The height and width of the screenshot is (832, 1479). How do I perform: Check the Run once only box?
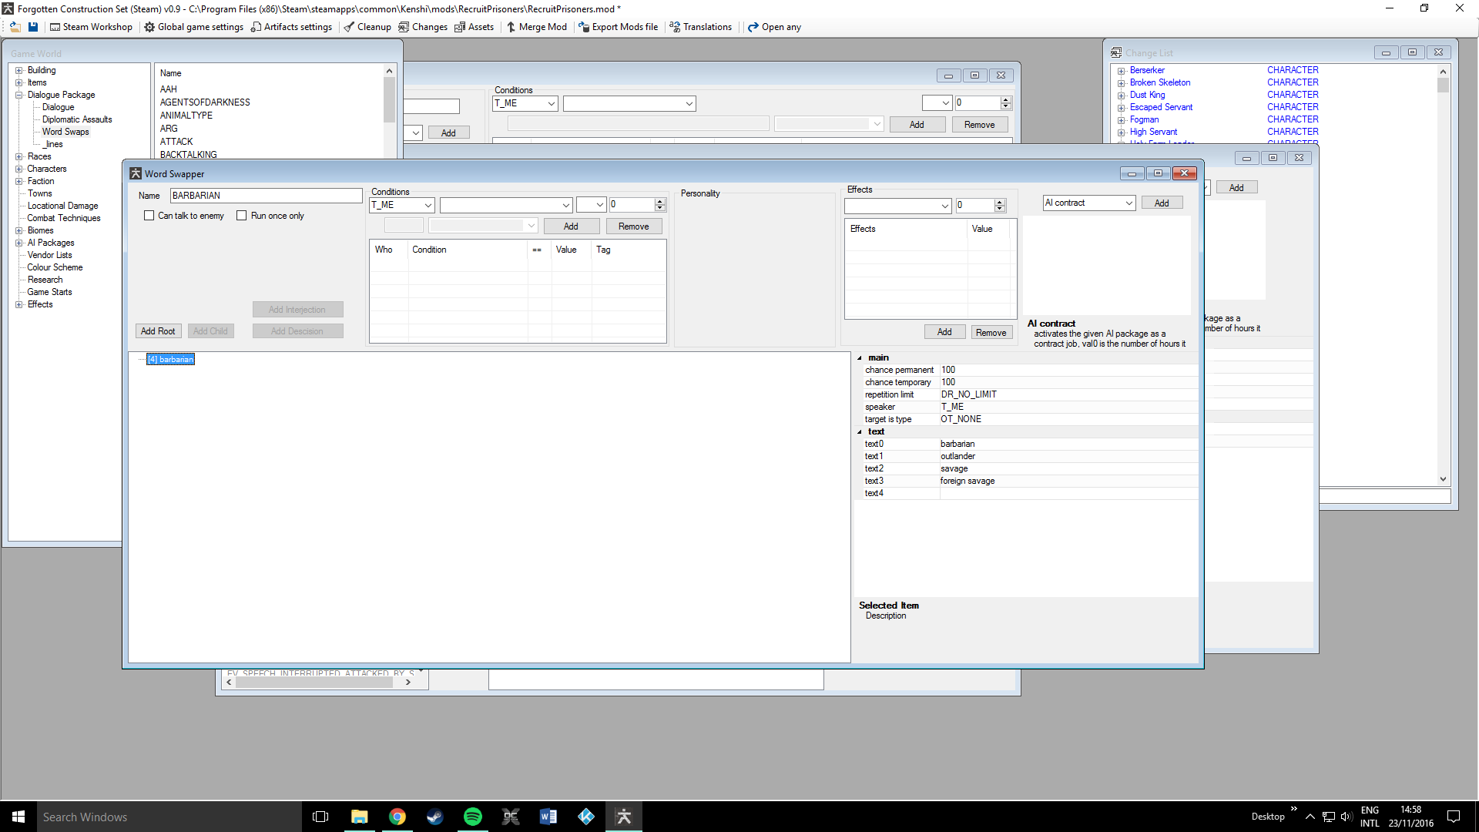coord(242,216)
